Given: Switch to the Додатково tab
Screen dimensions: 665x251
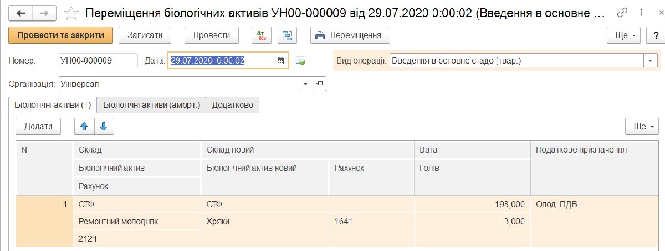Looking at the screenshot, I should tap(233, 105).
